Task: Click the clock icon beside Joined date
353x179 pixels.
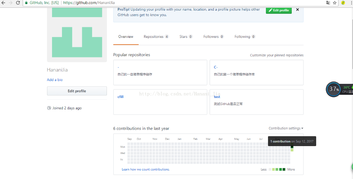Action: (x=49, y=108)
